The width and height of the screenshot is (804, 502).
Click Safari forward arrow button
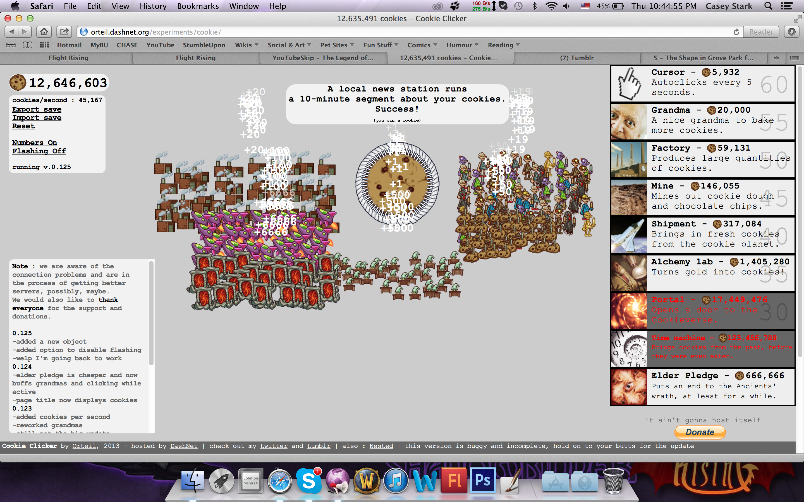tap(25, 32)
